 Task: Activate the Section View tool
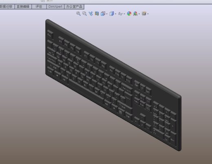click(97, 13)
